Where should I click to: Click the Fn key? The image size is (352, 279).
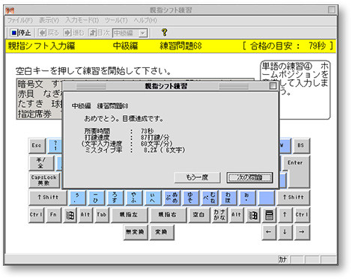[x=54, y=215]
